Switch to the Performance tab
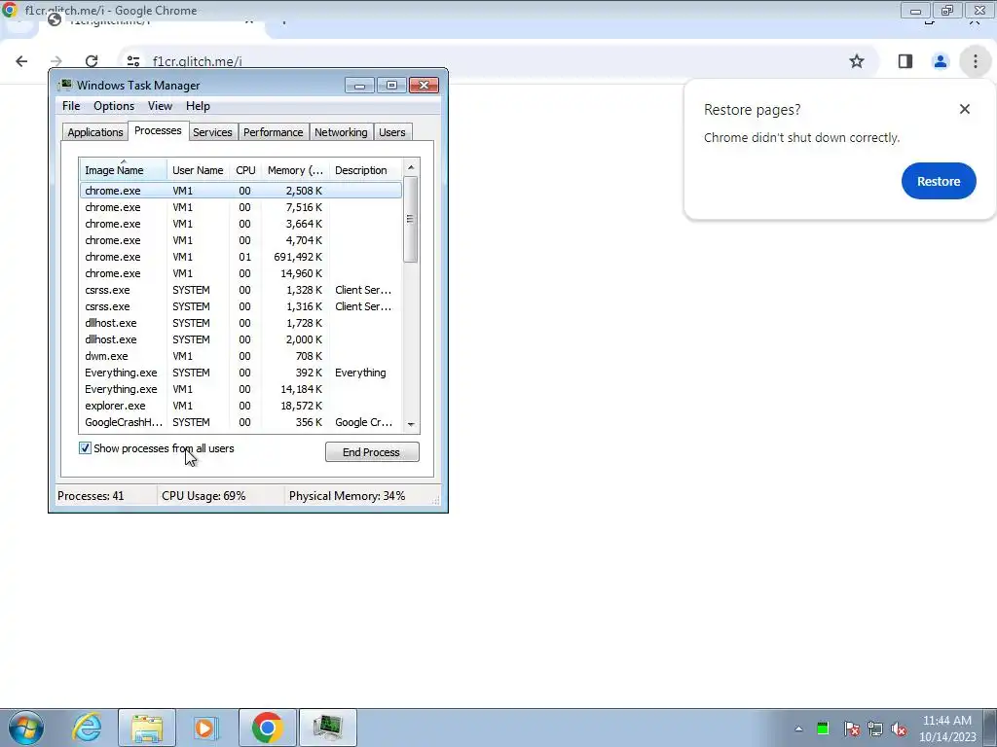 click(x=274, y=132)
